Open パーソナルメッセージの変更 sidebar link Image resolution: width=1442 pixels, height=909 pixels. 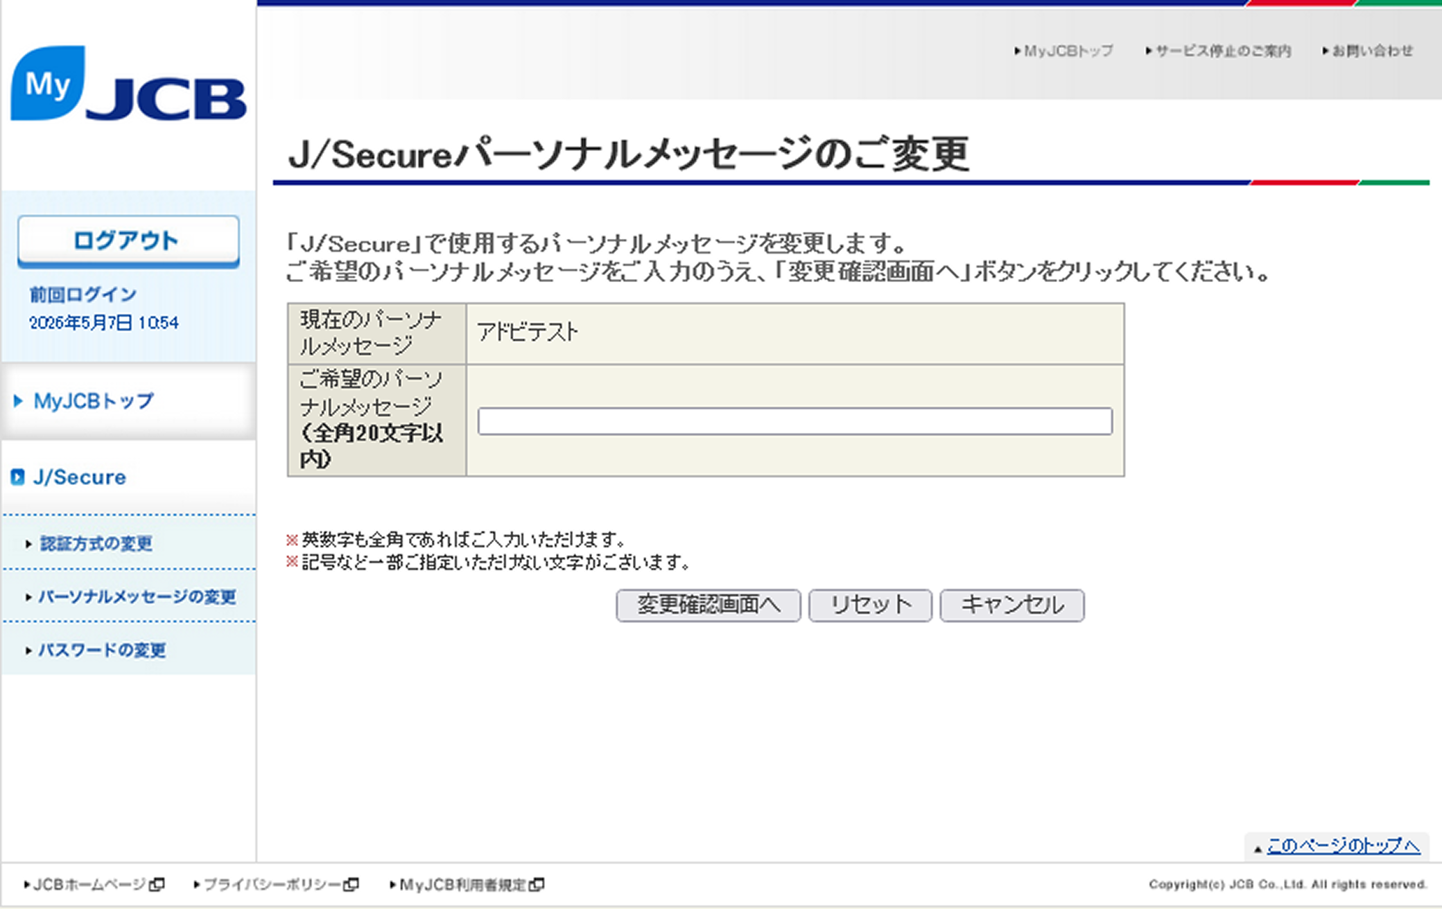(137, 597)
